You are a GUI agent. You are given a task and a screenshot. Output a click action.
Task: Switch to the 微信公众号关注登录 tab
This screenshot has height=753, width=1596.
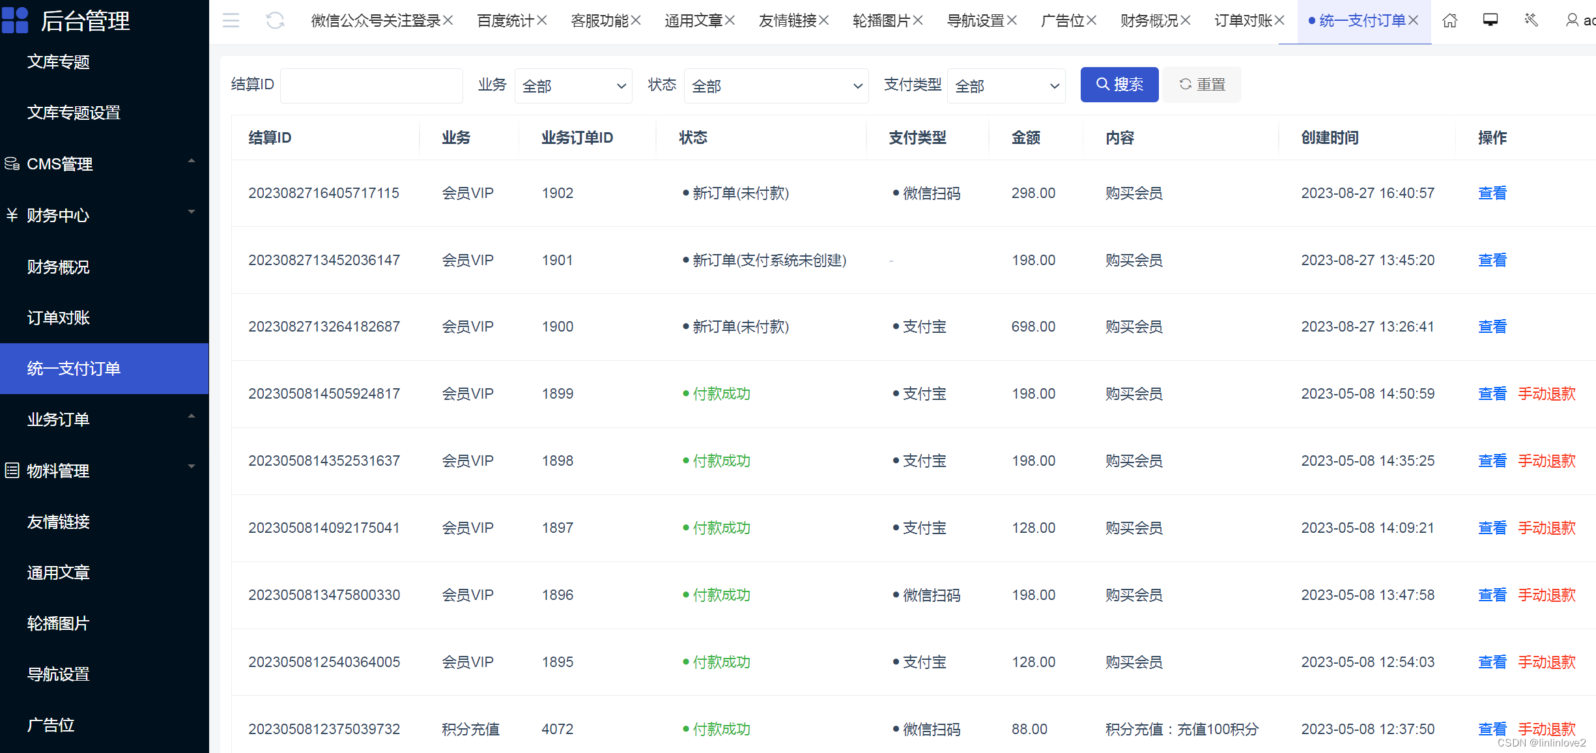(x=376, y=21)
